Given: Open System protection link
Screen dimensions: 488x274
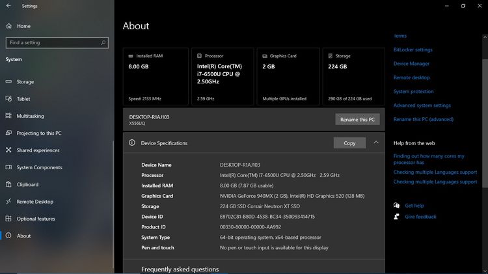Looking at the screenshot, I should pos(413,92).
